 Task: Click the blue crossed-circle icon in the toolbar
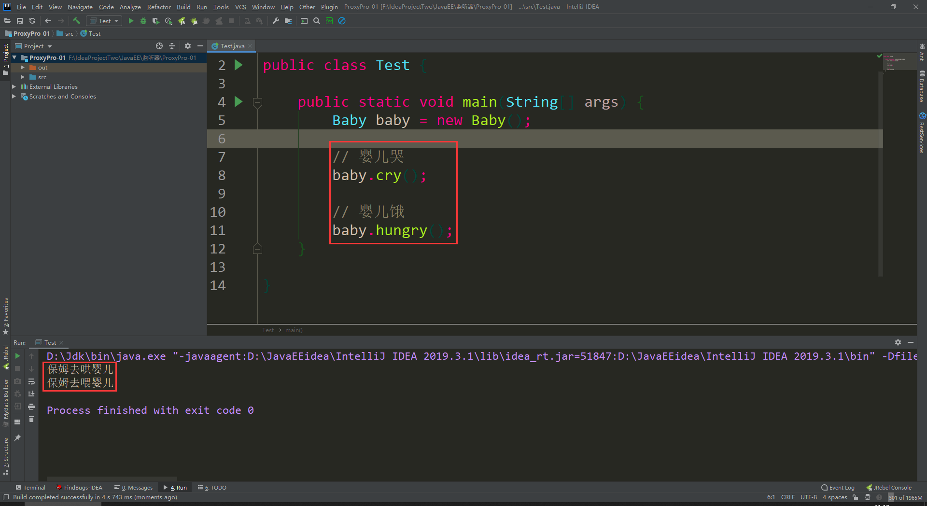point(342,21)
